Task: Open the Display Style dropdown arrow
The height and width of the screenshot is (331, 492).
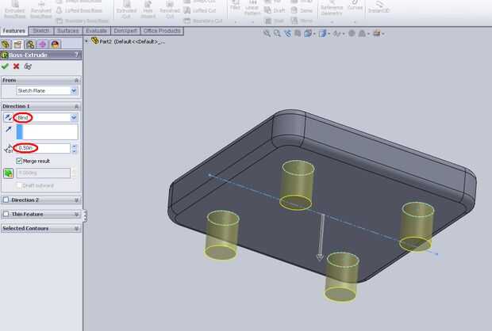Action: [329, 34]
